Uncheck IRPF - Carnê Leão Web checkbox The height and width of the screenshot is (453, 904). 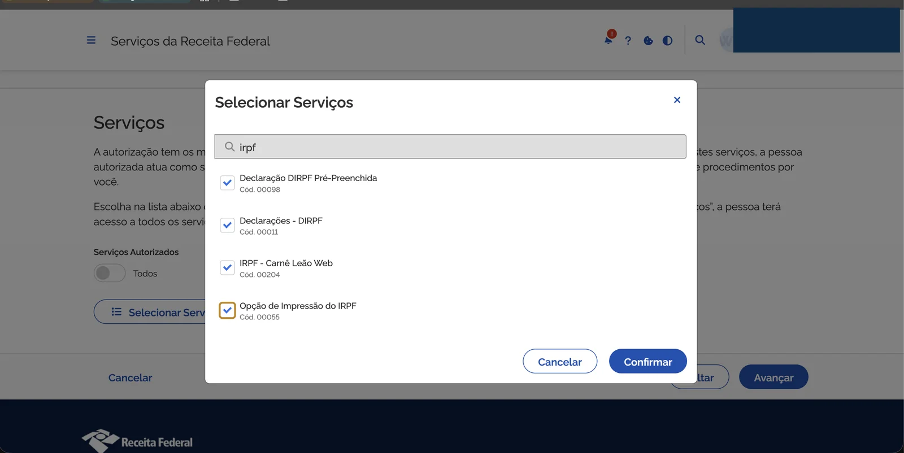[x=227, y=267]
